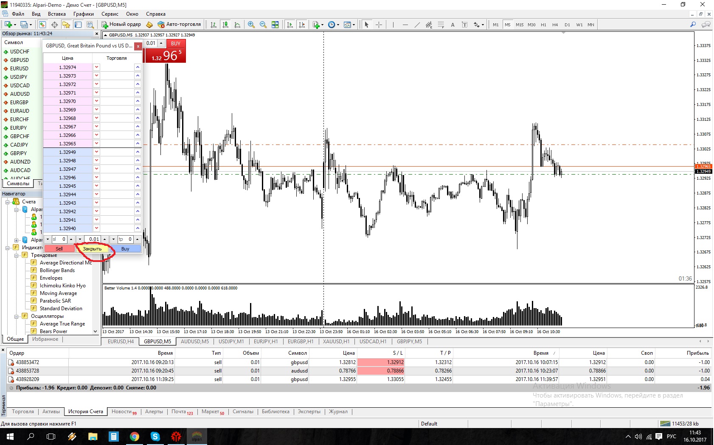Open MetaEditor with the yellow book icon

pos(149,25)
